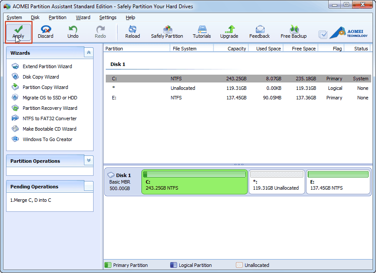Select the C: 243.25GB NTFS block in disk map

(195, 182)
